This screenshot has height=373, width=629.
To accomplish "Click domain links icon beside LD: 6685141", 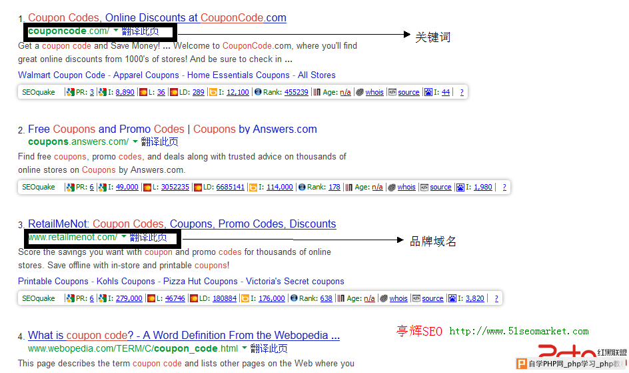I will 198,187.
